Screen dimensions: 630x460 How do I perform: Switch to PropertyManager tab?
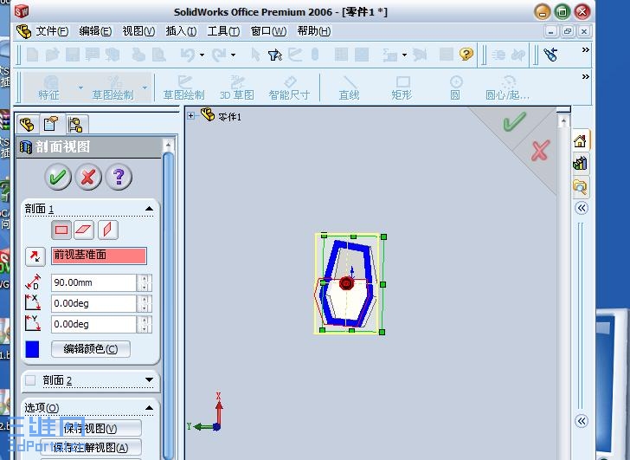(51, 123)
